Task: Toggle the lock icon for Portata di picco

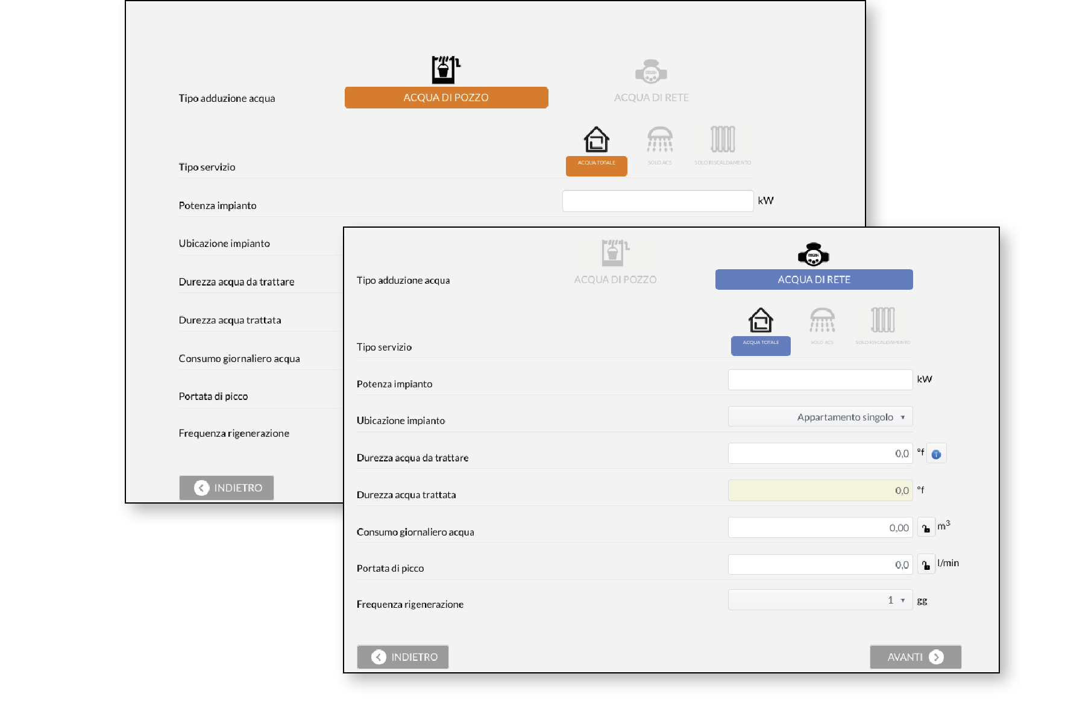Action: point(926,565)
